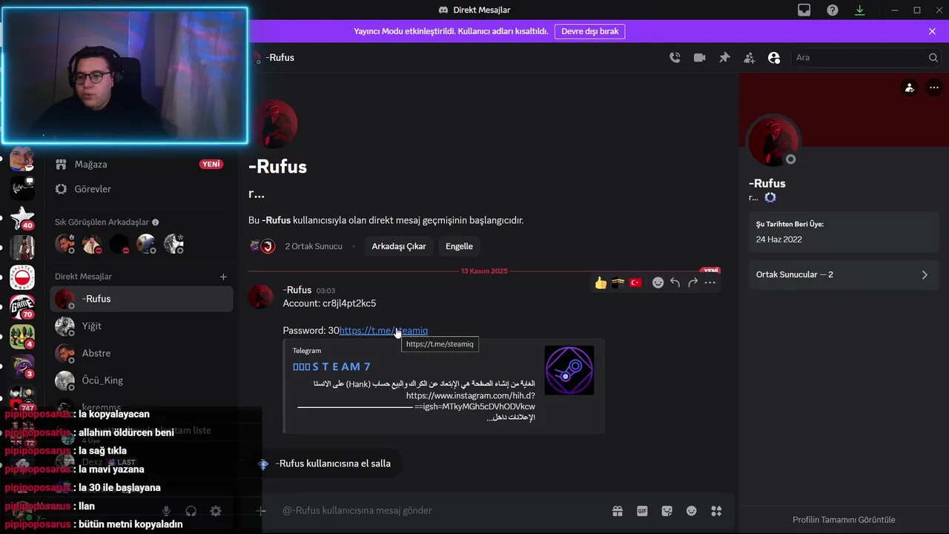The width and height of the screenshot is (949, 534).
Task: Open more options for the message
Action: coord(710,283)
